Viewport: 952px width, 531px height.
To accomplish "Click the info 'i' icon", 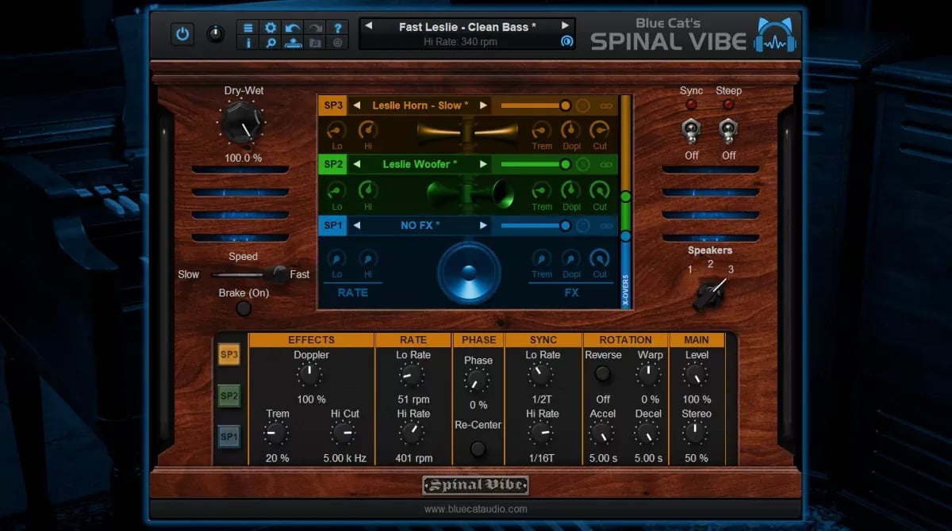I will click(248, 43).
